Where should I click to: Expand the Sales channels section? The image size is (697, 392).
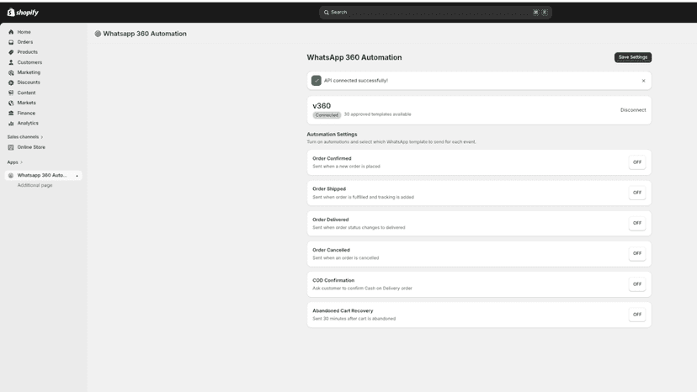coord(25,137)
